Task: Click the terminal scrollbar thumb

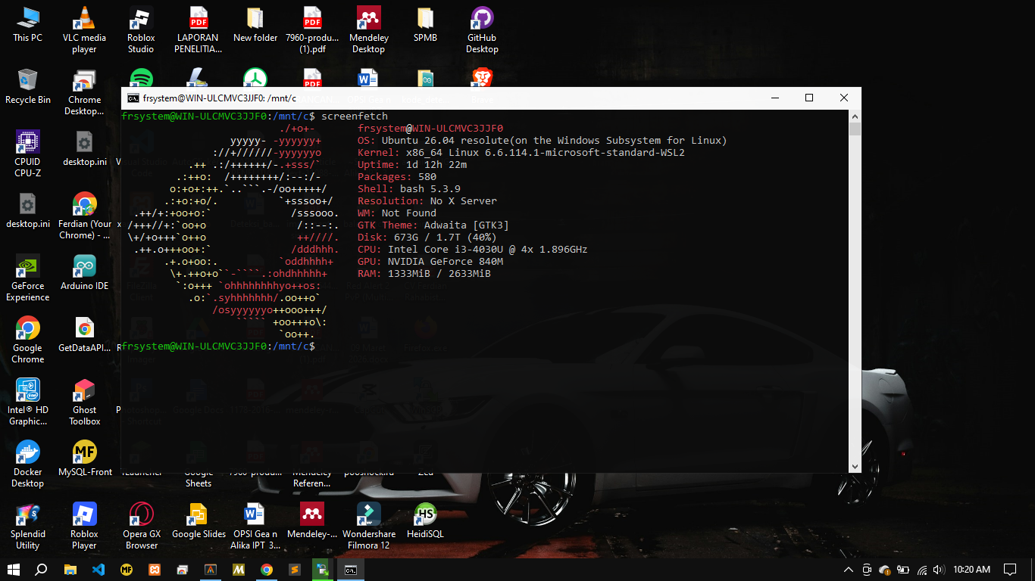Action: 855,129
